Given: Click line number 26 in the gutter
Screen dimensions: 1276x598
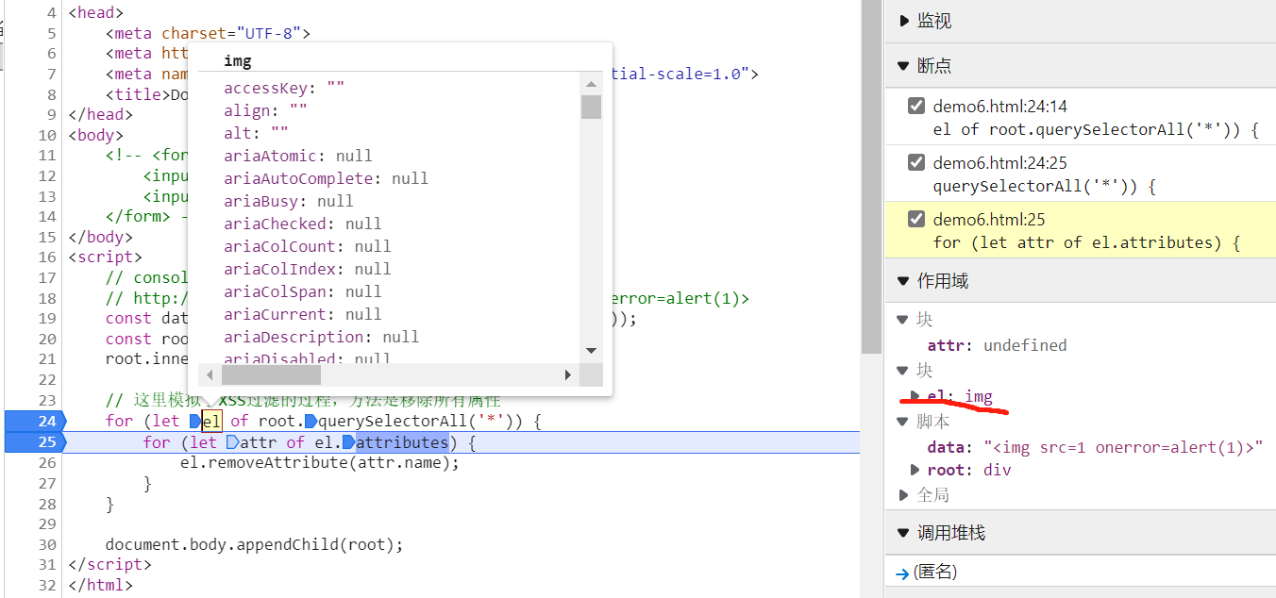Looking at the screenshot, I should (x=47, y=463).
